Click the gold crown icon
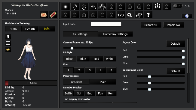Screen dimensions: 196x110 click(x=8, y=49)
